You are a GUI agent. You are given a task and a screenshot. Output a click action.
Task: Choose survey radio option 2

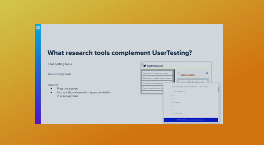pos(171,95)
